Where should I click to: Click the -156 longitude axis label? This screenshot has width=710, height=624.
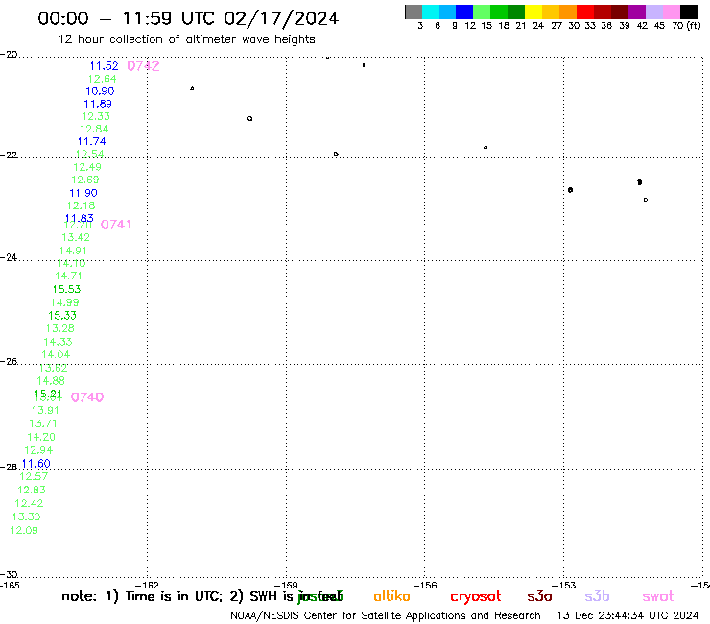(425, 585)
